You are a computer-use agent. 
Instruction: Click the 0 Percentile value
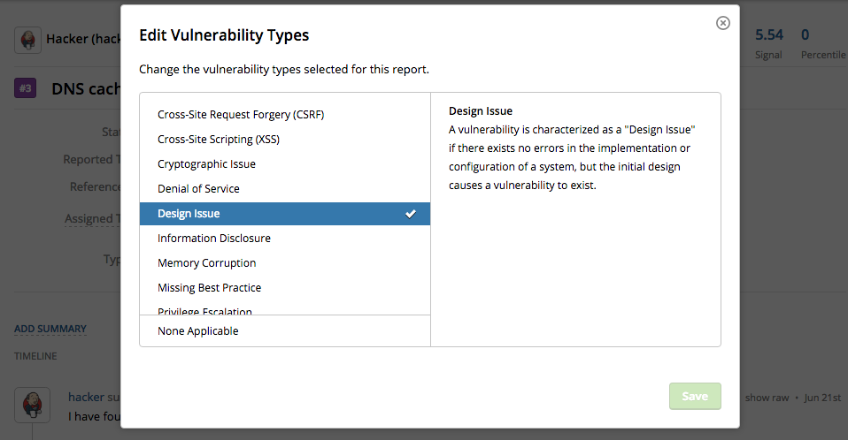806,35
